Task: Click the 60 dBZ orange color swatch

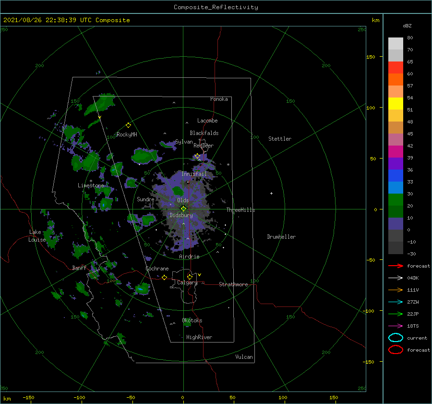Action: 396,79
